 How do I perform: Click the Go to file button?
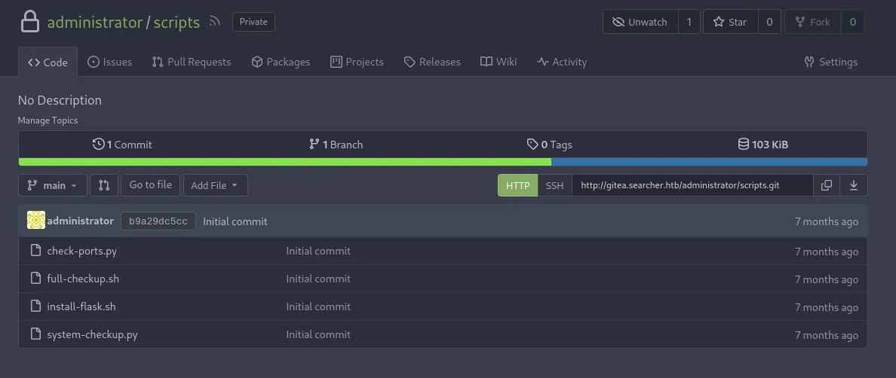click(150, 185)
